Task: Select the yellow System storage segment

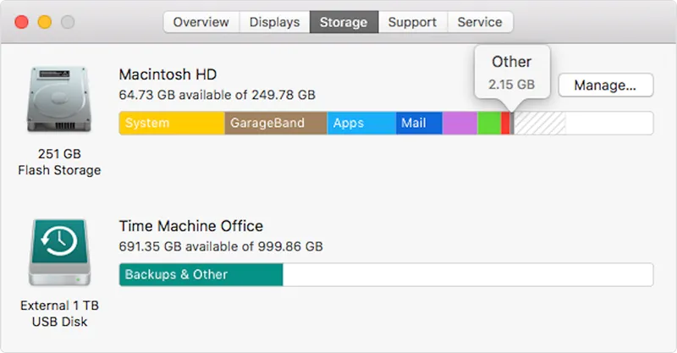Action: tap(172, 123)
